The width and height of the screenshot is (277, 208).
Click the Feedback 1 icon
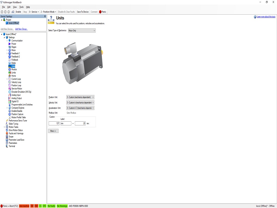coord(10,53)
